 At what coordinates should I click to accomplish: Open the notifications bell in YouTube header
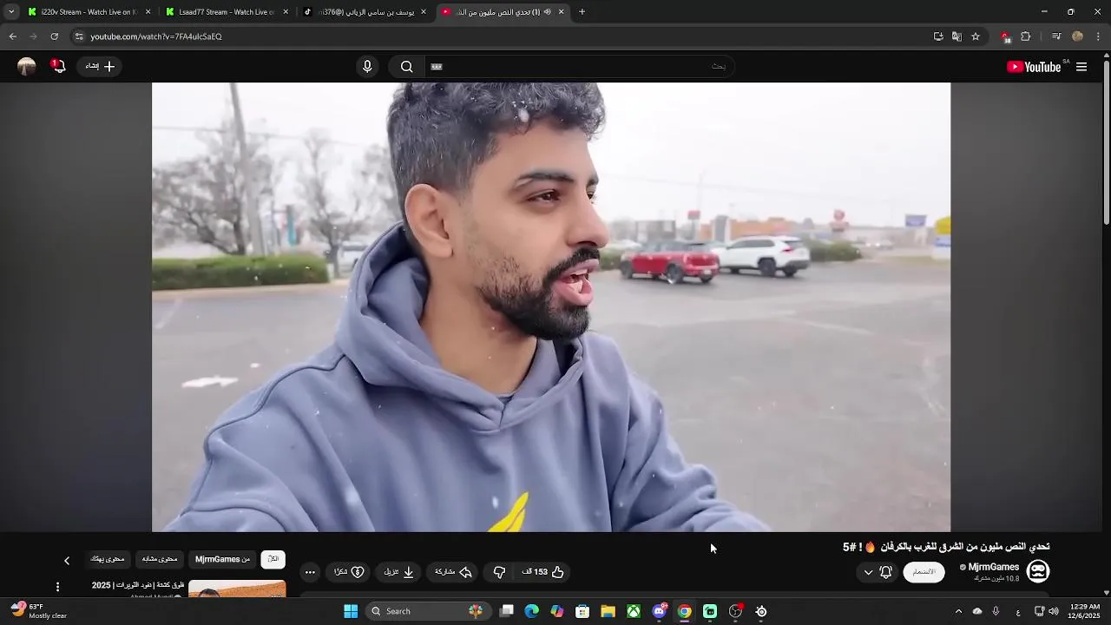click(x=58, y=67)
